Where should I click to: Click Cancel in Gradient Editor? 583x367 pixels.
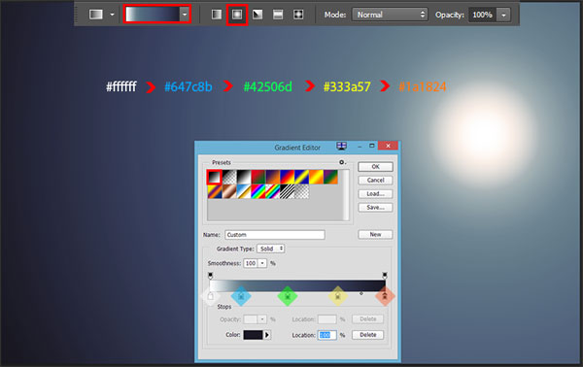click(x=375, y=181)
